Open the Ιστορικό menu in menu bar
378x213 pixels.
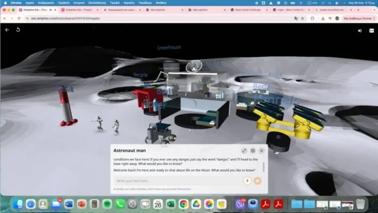[x=79, y=3]
